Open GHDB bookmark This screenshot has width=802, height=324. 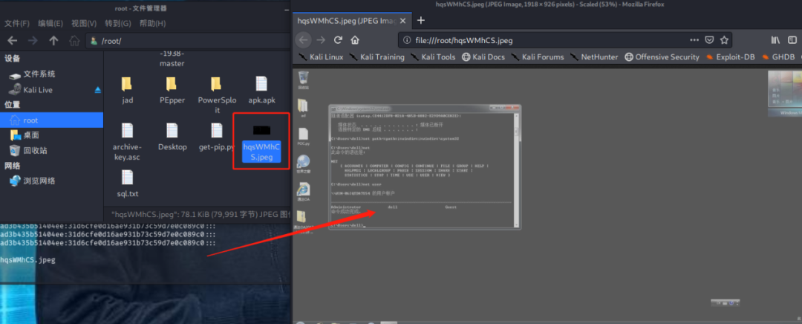[x=778, y=56]
